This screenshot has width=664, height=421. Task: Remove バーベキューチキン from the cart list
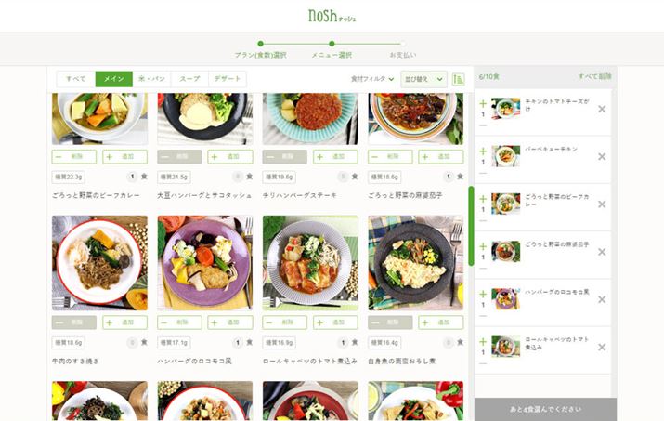point(602,156)
